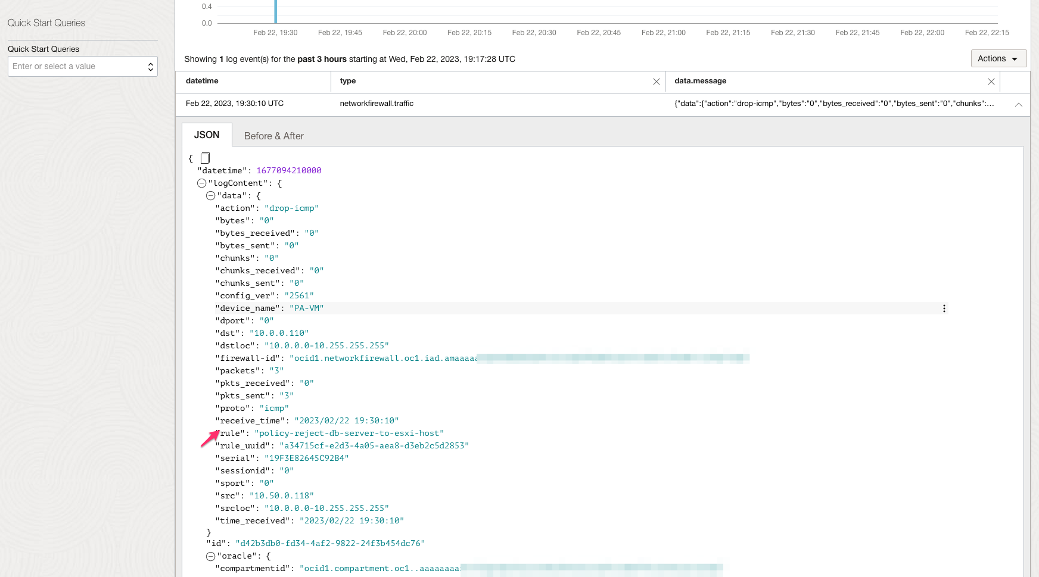Click the firewall-id OCID value
Viewport: 1039px width, 577px height.
click(x=519, y=358)
